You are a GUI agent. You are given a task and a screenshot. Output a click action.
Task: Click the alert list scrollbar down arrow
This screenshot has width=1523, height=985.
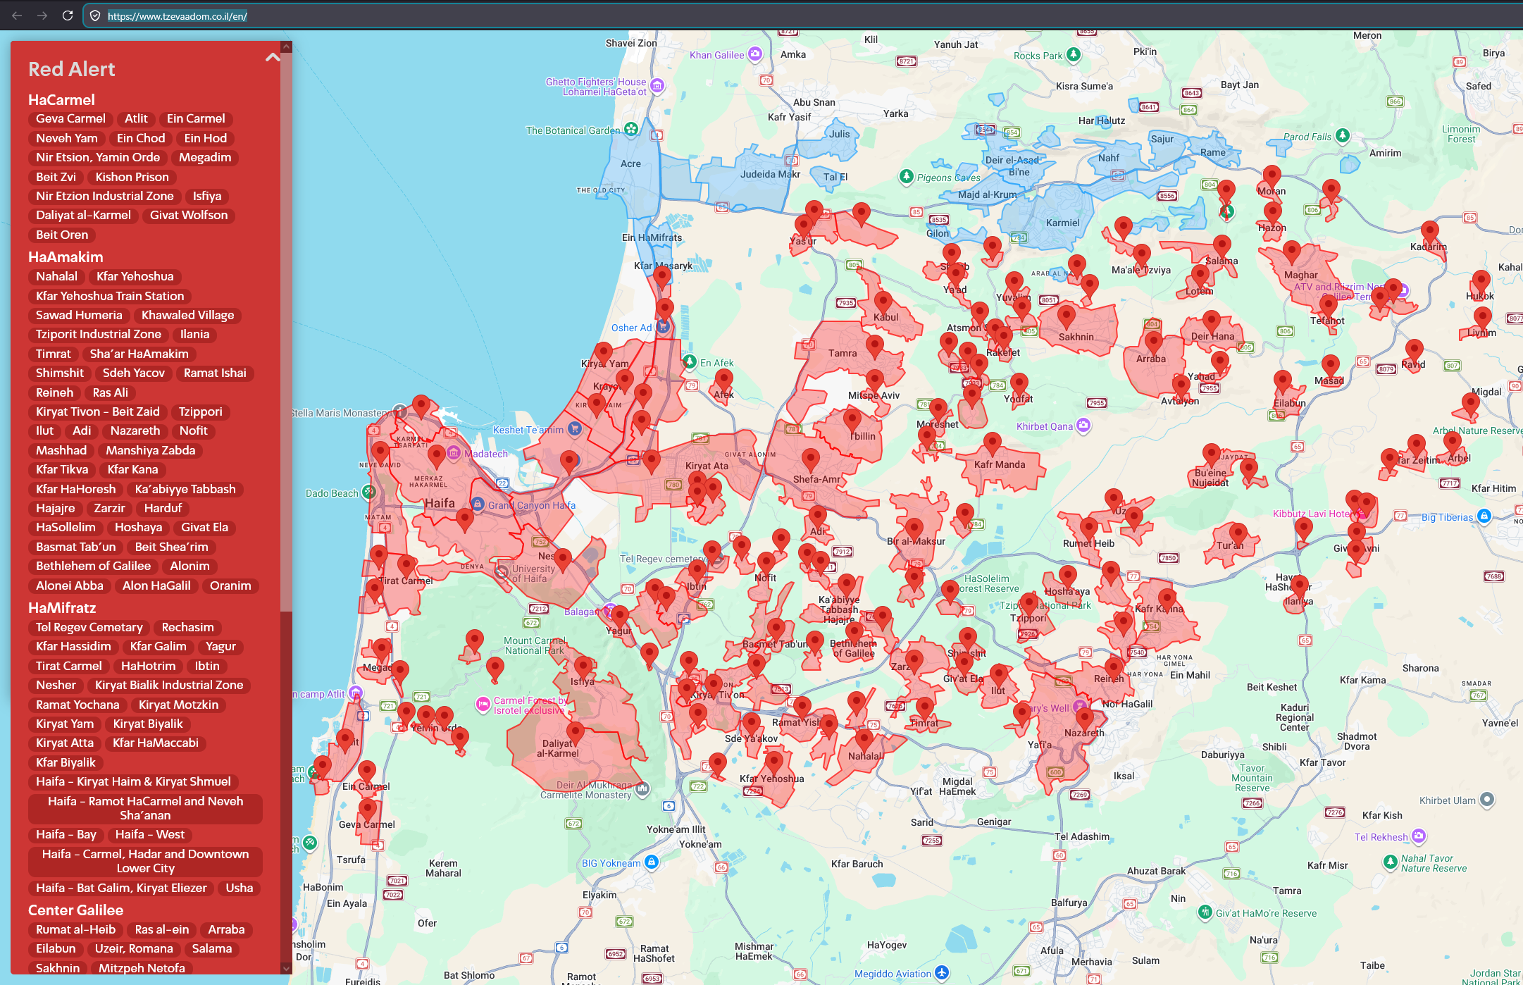point(286,968)
